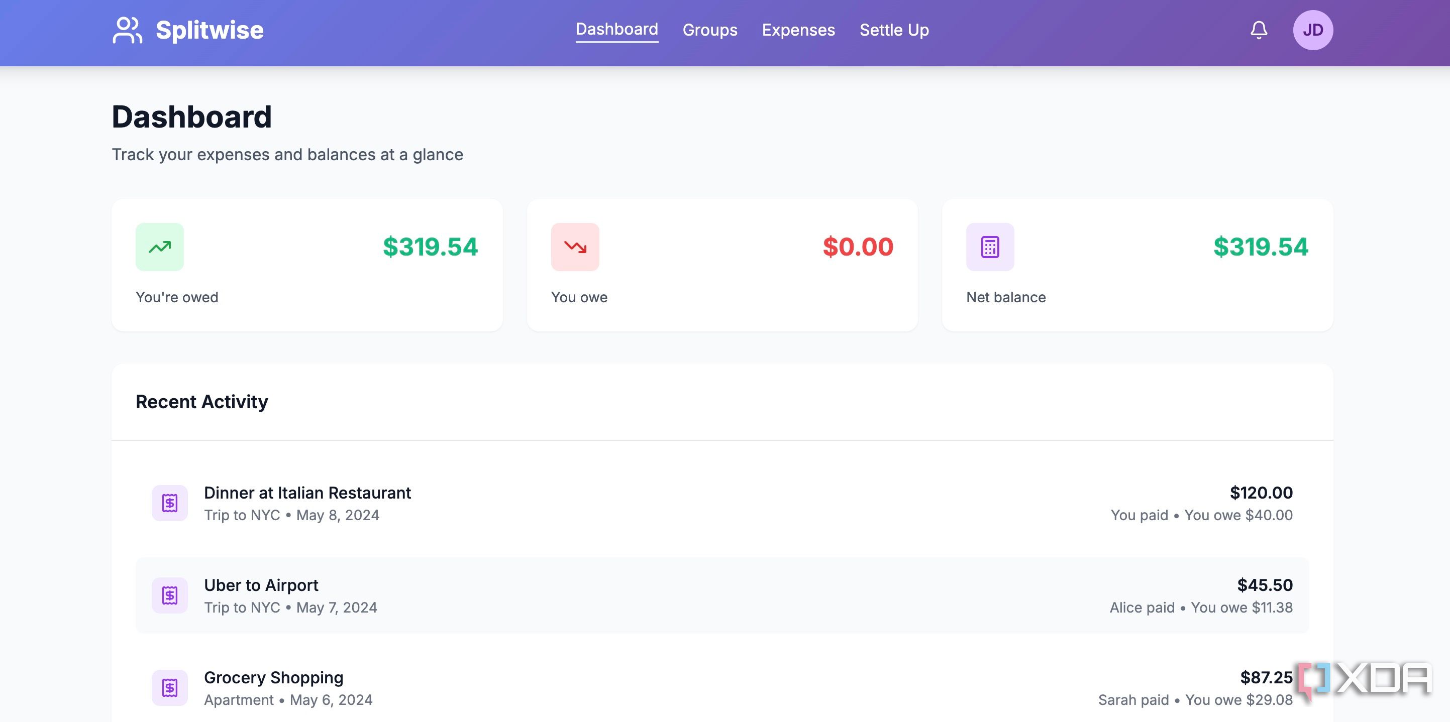Click the purple calculator icon for Net balance
This screenshot has width=1450, height=722.
coord(990,247)
